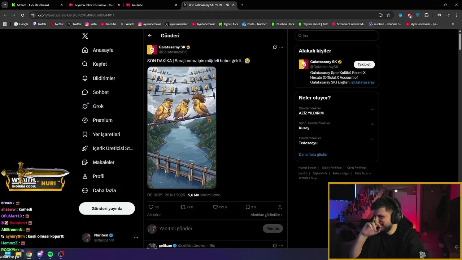Open the barrage birds post image
Screen dimensions: 462x260
(x=182, y=127)
